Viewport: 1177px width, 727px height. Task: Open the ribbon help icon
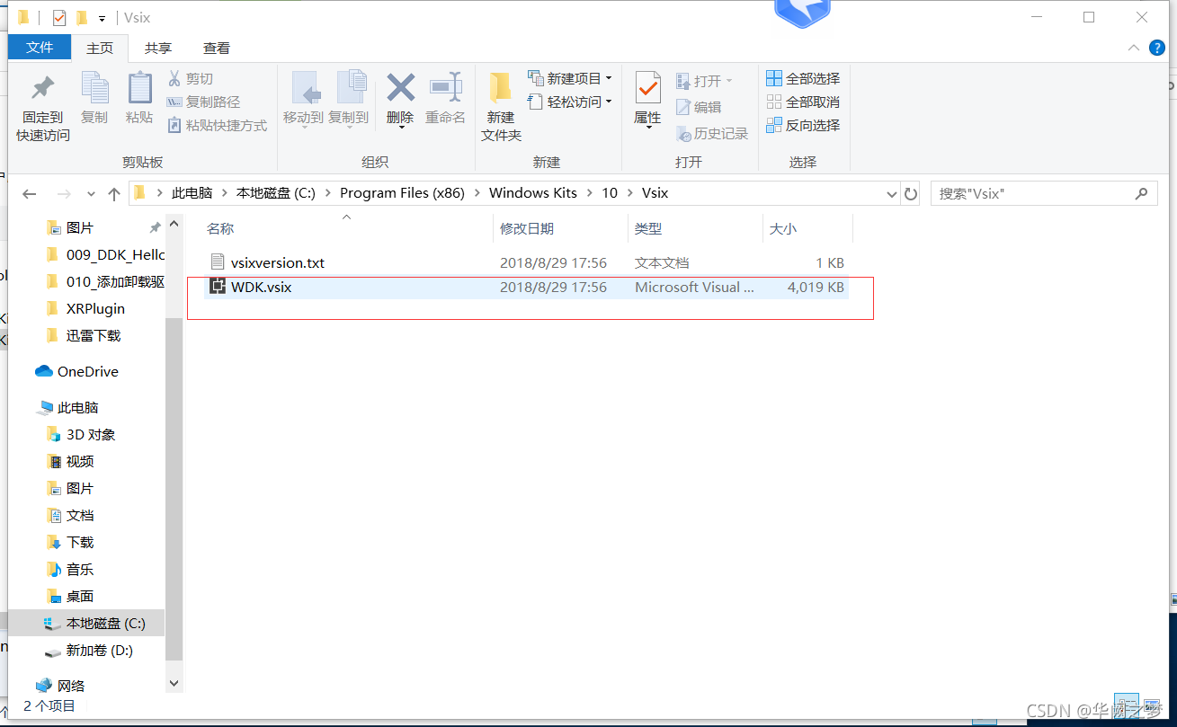pos(1157,49)
